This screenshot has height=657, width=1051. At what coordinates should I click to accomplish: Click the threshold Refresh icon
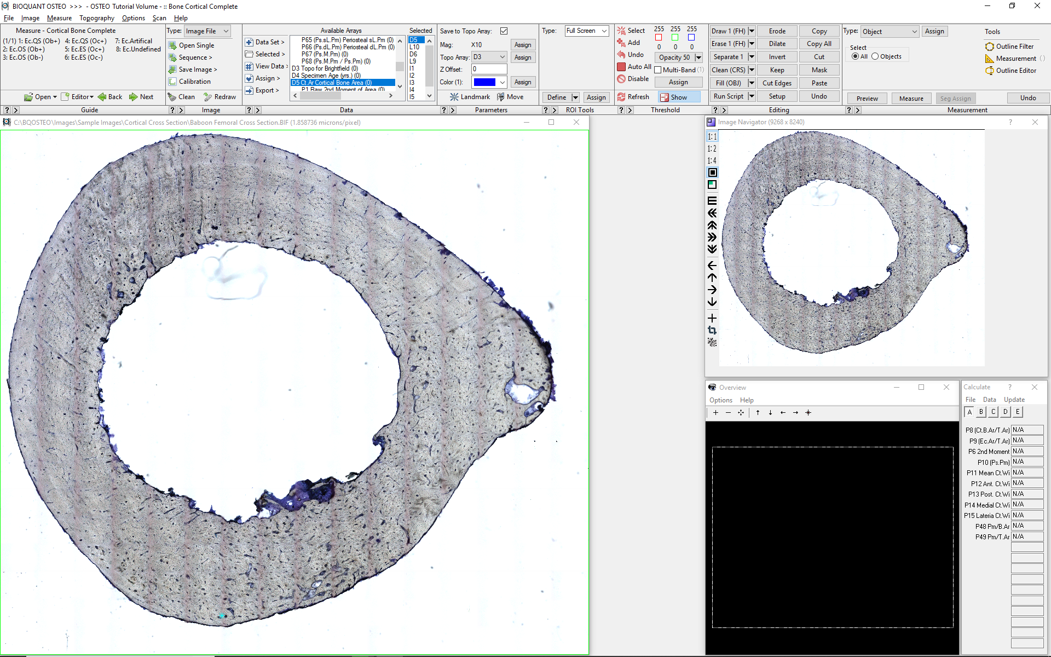pos(621,97)
